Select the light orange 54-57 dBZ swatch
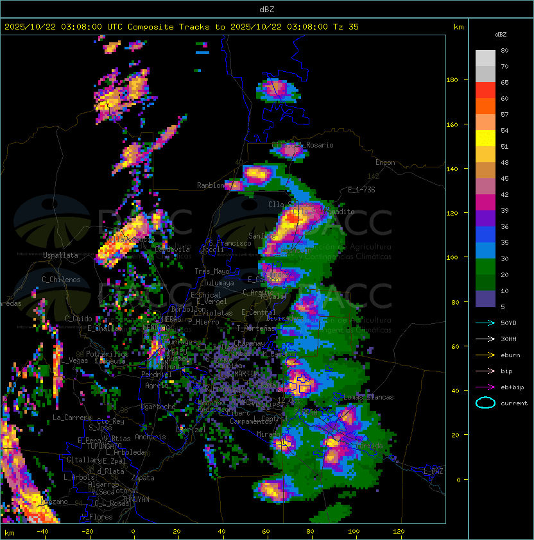The width and height of the screenshot is (534, 540). pyautogui.click(x=485, y=122)
